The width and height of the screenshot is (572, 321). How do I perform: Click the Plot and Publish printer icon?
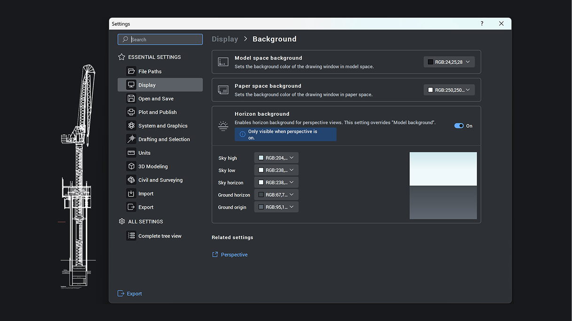tap(131, 112)
